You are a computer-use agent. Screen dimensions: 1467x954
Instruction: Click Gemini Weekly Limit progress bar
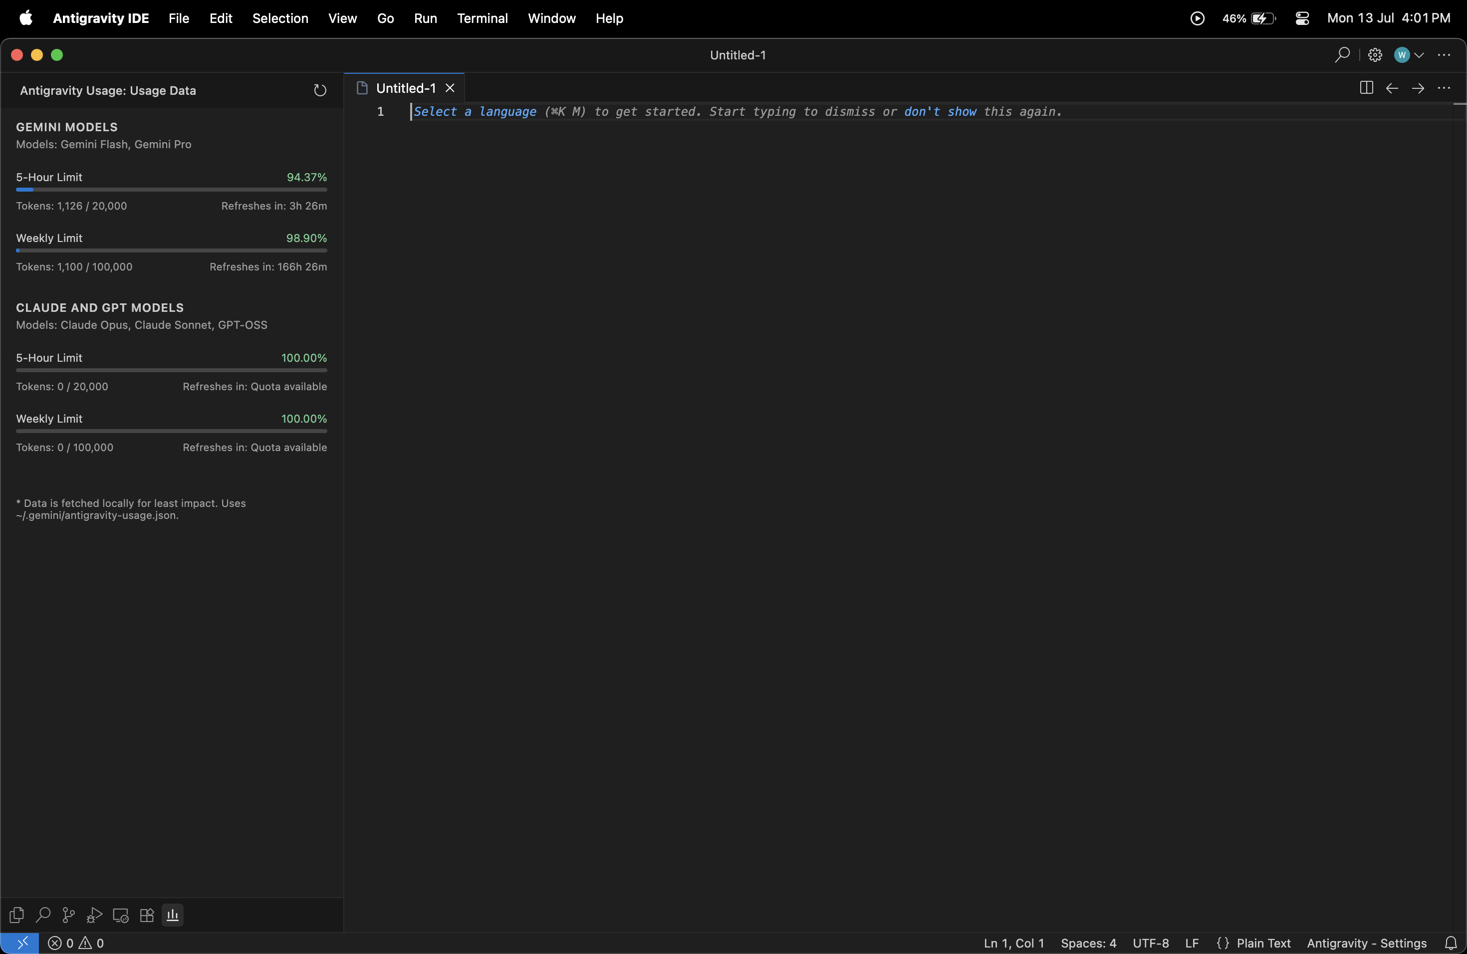click(x=171, y=251)
